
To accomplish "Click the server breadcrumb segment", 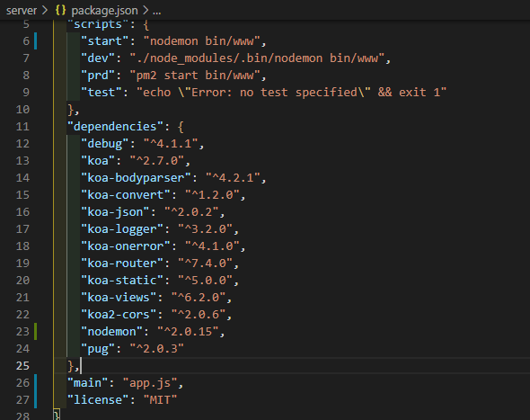I will click(22, 11).
